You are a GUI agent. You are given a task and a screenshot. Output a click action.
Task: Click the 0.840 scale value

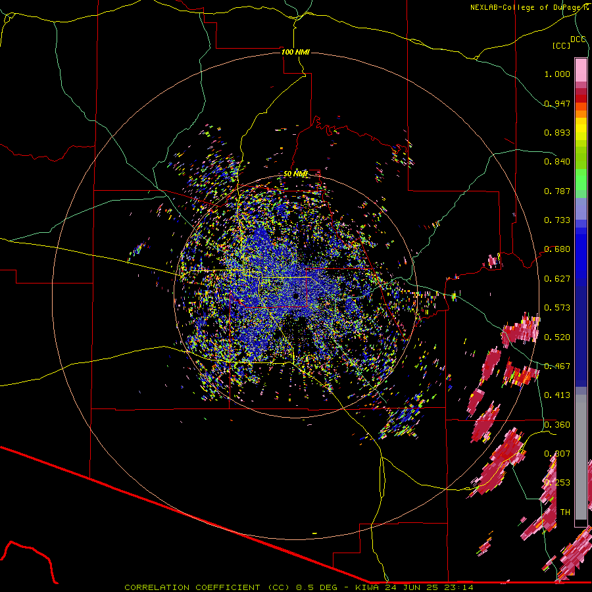(x=557, y=162)
